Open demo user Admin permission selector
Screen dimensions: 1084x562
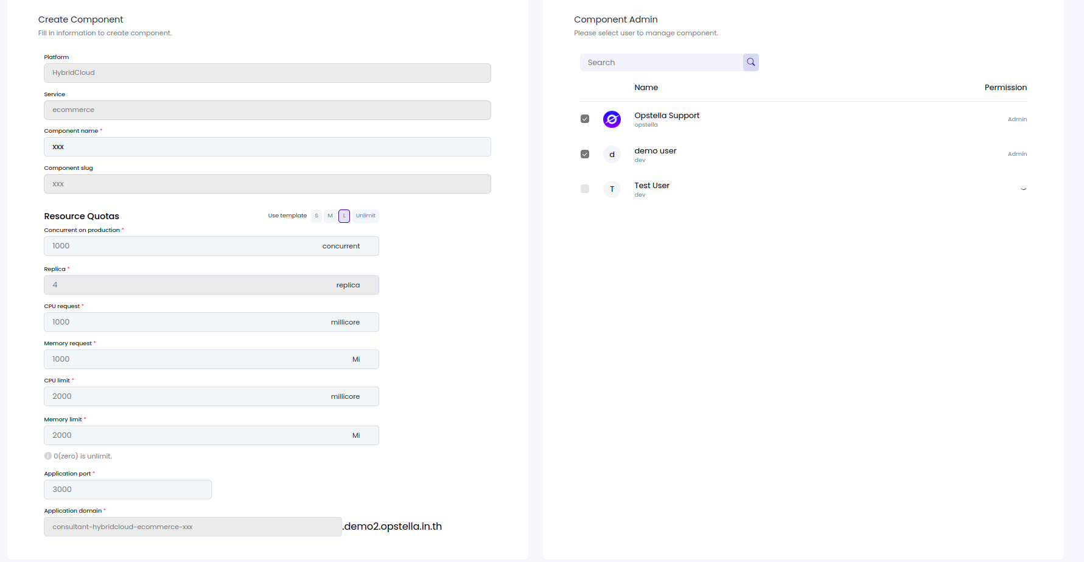(1017, 154)
